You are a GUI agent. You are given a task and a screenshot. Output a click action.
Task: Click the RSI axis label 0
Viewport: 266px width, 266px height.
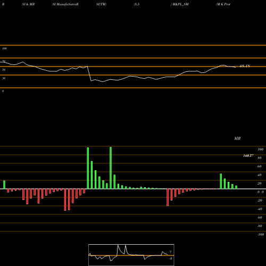point(3,91)
